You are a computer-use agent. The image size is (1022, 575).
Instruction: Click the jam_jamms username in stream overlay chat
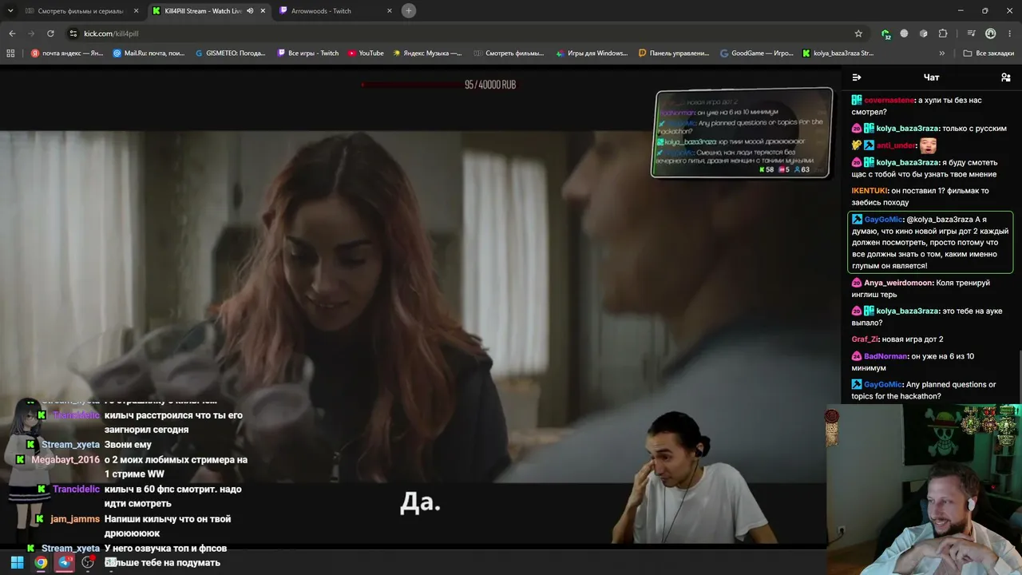pos(75,519)
